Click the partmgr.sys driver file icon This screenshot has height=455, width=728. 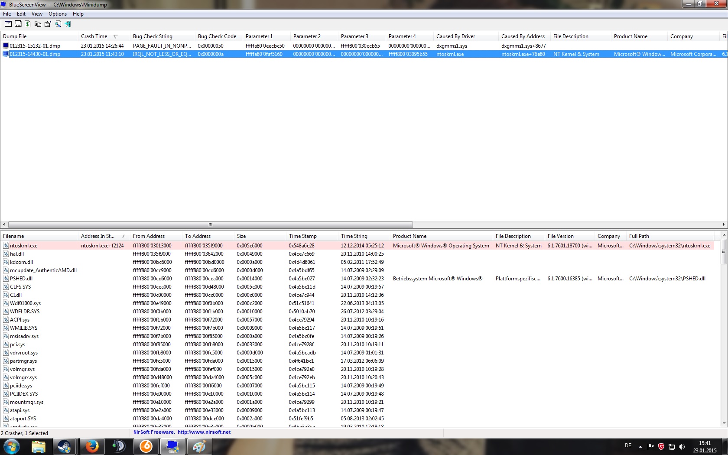6,361
